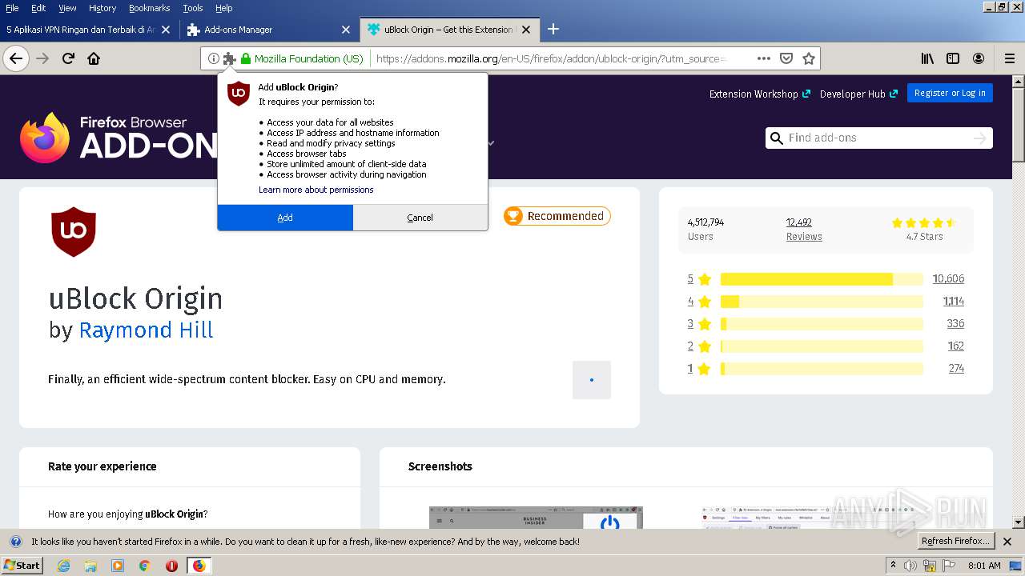1025x576 pixels.
Task: Expand menu chevron beside the permission popup
Action: click(491, 143)
